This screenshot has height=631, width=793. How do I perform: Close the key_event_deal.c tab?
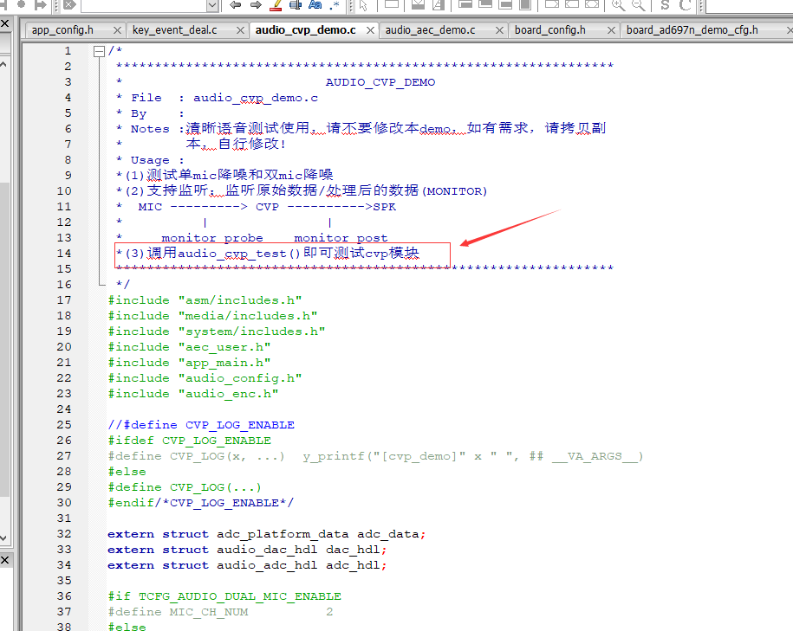coord(241,30)
